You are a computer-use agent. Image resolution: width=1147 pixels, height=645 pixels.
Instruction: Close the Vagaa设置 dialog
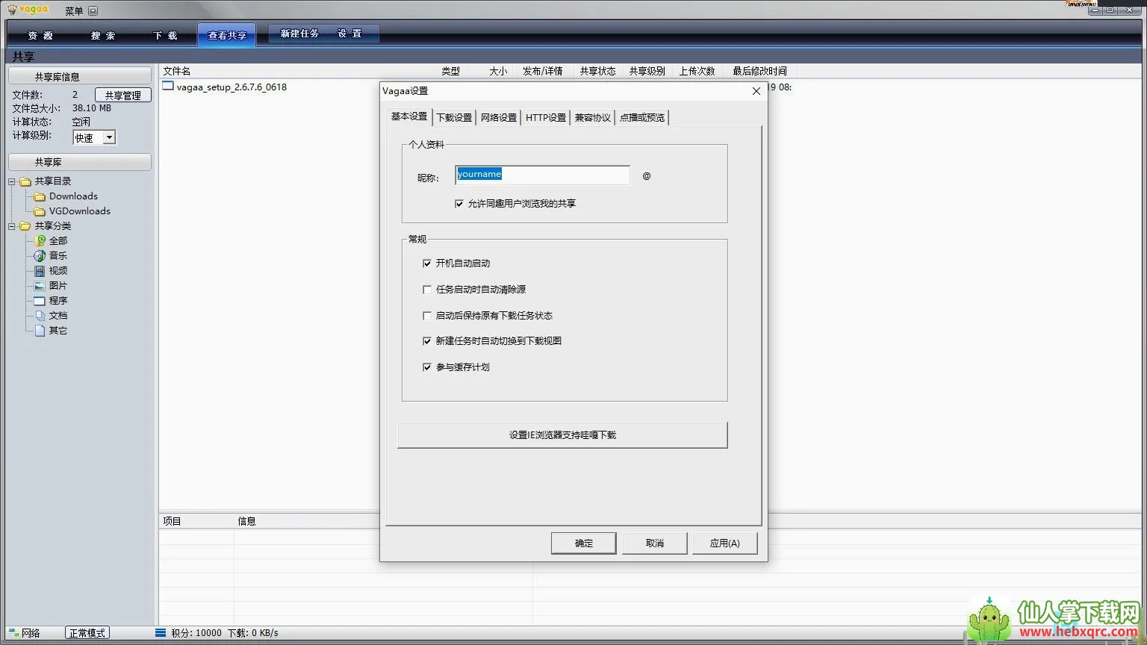point(756,91)
